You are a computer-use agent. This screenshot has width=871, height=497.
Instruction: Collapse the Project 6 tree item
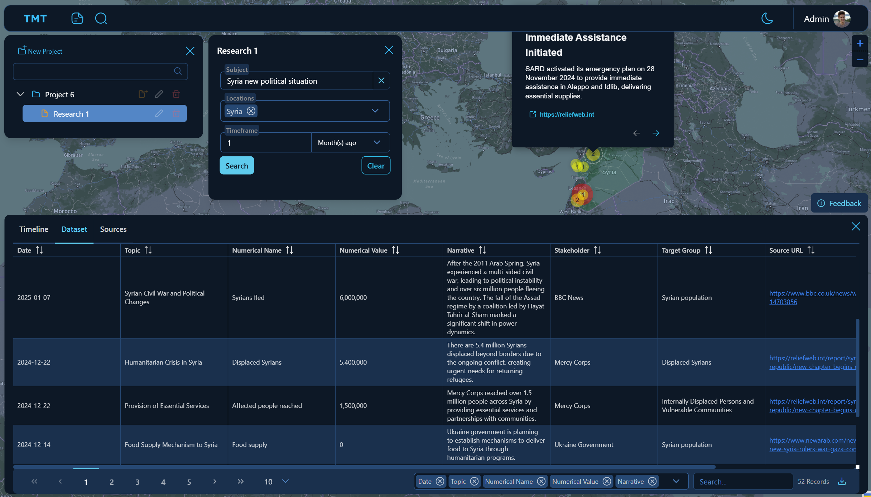click(20, 94)
